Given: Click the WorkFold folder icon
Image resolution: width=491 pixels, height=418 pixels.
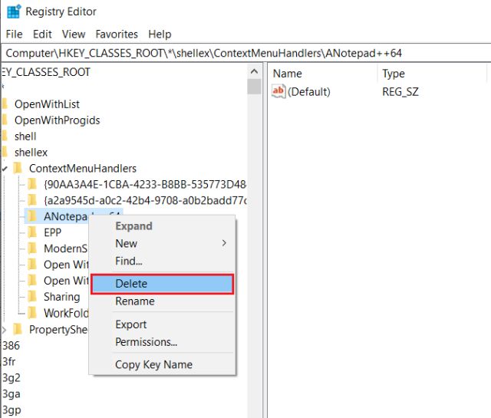Looking at the screenshot, I should point(32,312).
